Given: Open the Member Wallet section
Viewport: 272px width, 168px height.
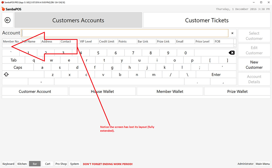Looking at the screenshot, I should click(170, 91).
